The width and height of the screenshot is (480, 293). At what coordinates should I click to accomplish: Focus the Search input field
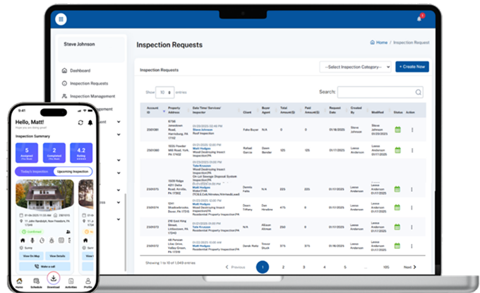click(380, 92)
